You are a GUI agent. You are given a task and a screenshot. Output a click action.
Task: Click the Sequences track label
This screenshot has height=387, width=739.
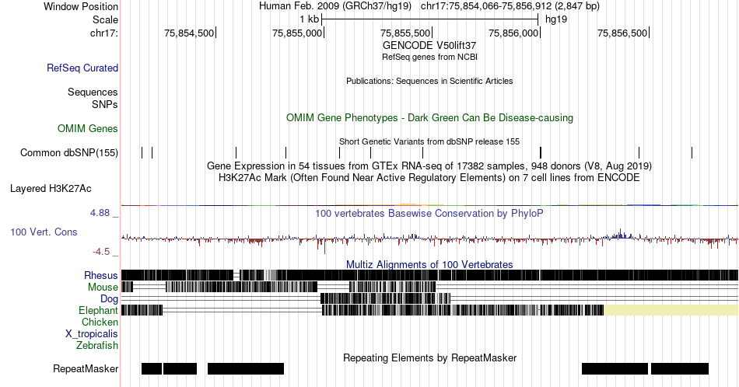93,92
